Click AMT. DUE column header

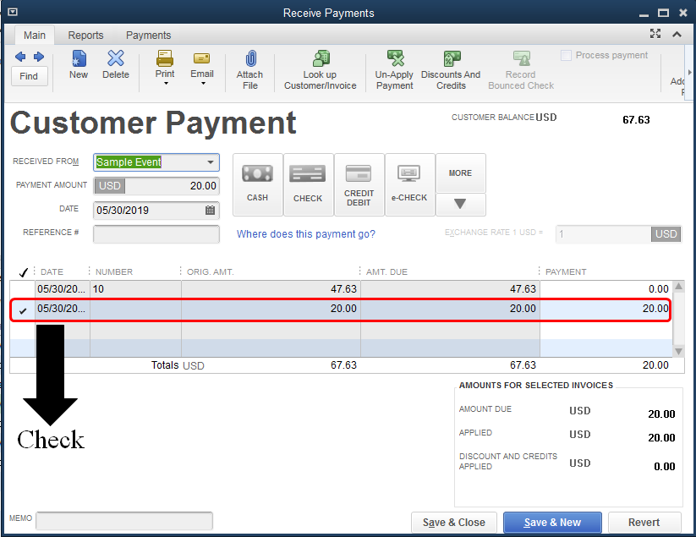[x=386, y=272]
